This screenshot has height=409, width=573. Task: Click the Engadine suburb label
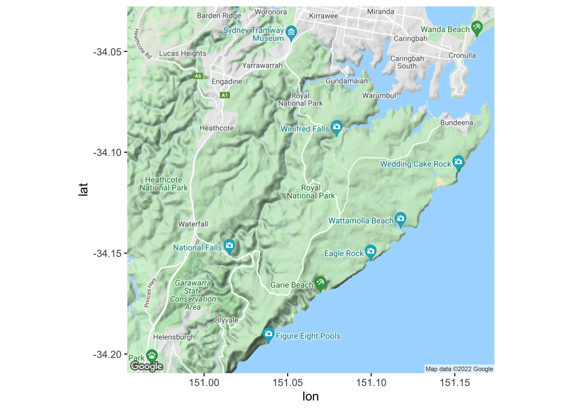(x=227, y=81)
